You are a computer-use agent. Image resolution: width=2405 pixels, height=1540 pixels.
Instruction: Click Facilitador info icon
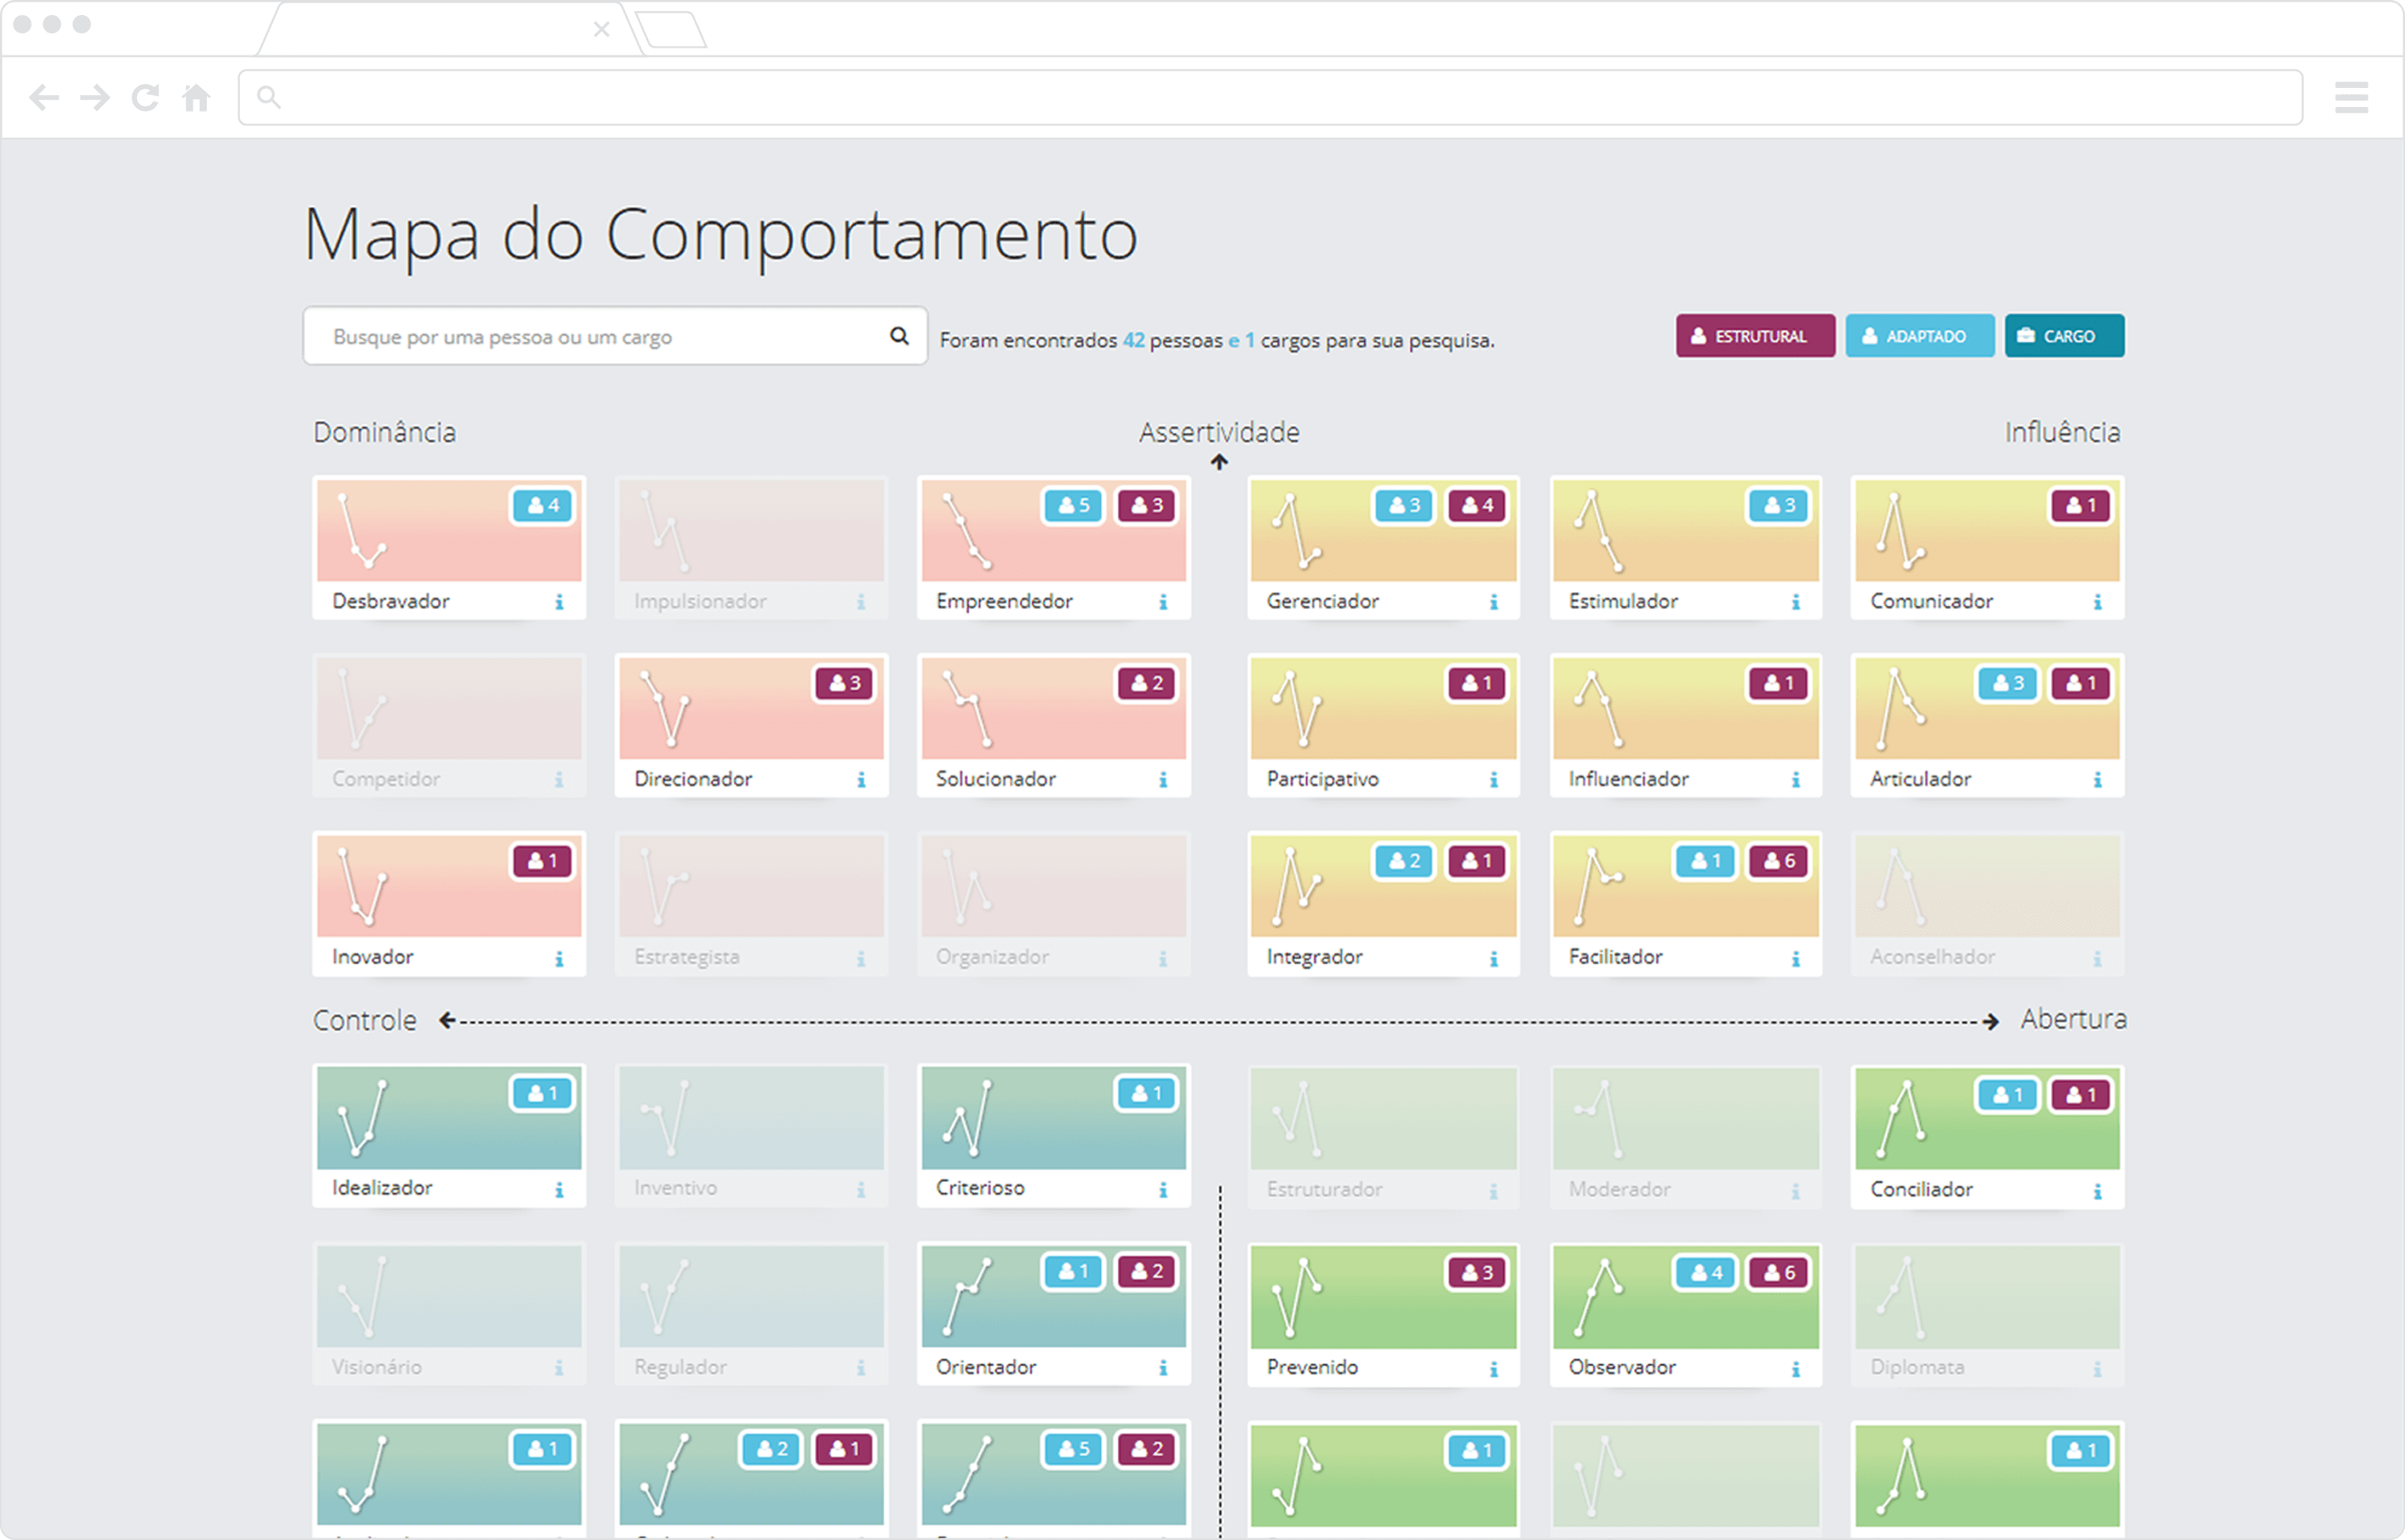click(x=1796, y=959)
